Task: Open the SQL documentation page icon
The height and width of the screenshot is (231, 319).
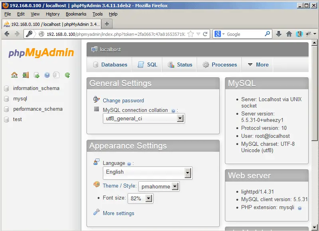Action: [x=56, y=75]
